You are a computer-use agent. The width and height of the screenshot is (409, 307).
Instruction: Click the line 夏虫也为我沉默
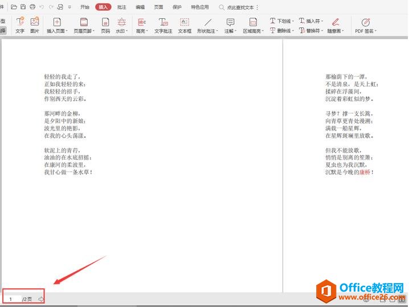[346, 165]
